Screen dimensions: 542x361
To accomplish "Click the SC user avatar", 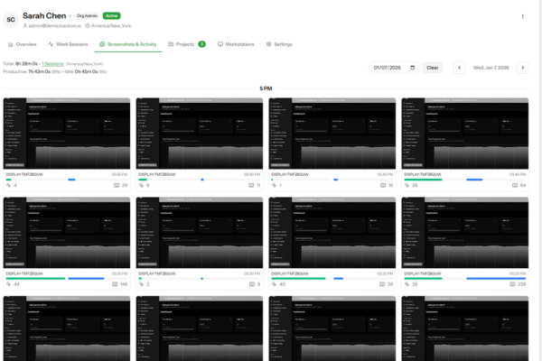I will (11, 19).
